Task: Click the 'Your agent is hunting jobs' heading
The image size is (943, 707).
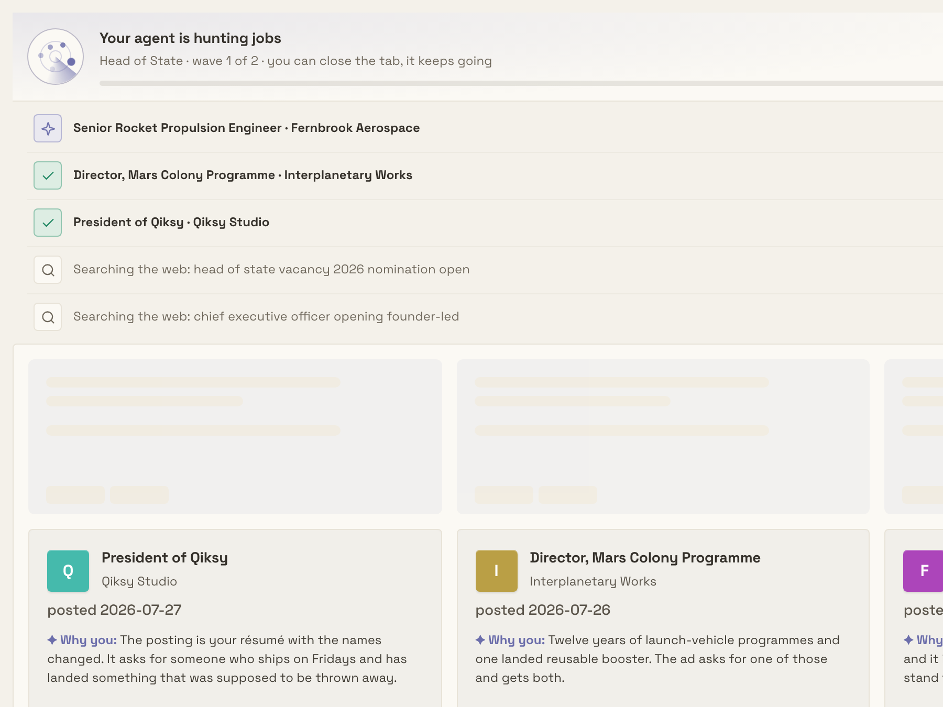Action: click(x=190, y=38)
